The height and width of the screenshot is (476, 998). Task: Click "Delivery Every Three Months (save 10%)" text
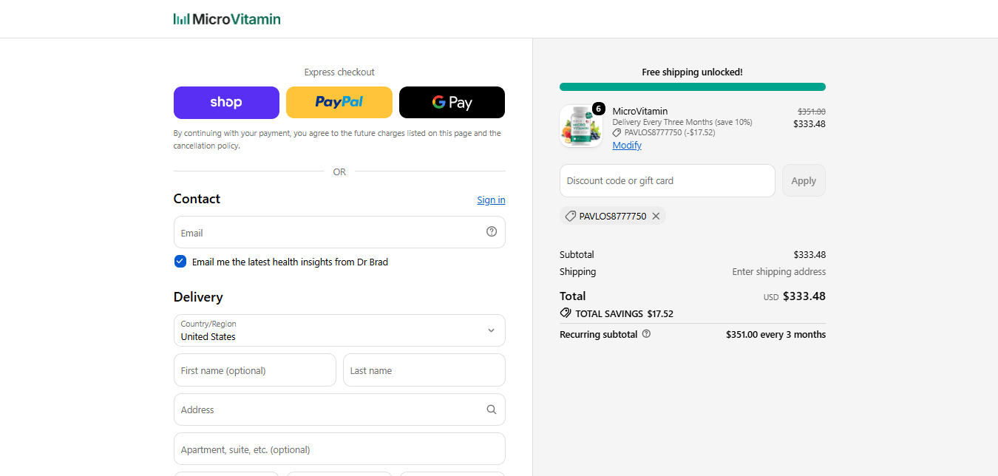pos(682,122)
